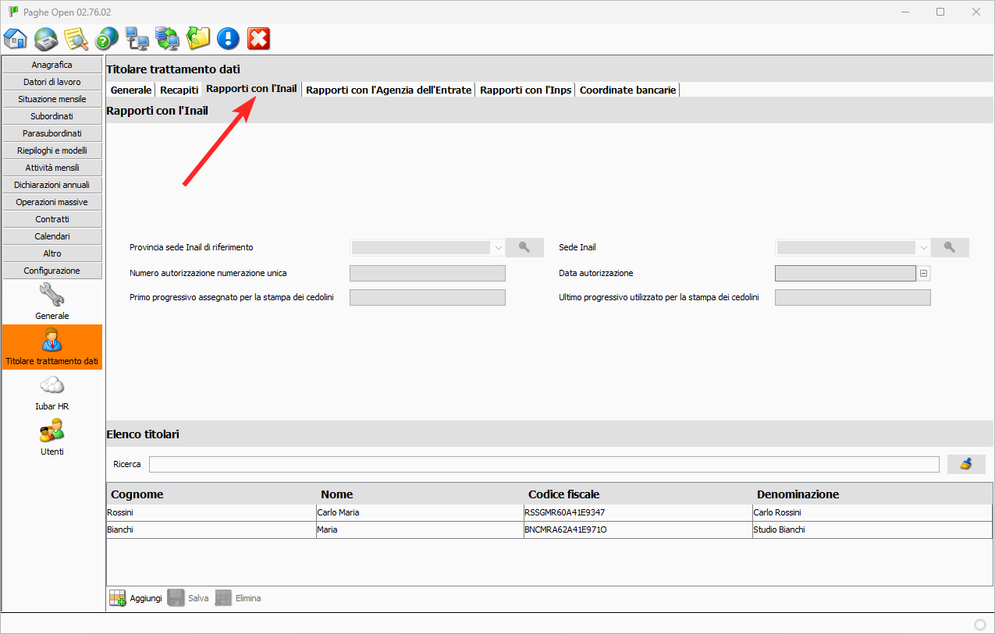995x634 pixels.
Task: Click the note with magnifier search icon
Action: [x=76, y=38]
